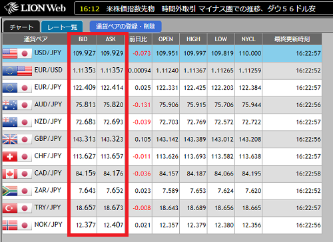
Task: Click CAD/JPY update time 16:22:58
Action: pyautogui.click(x=308, y=174)
